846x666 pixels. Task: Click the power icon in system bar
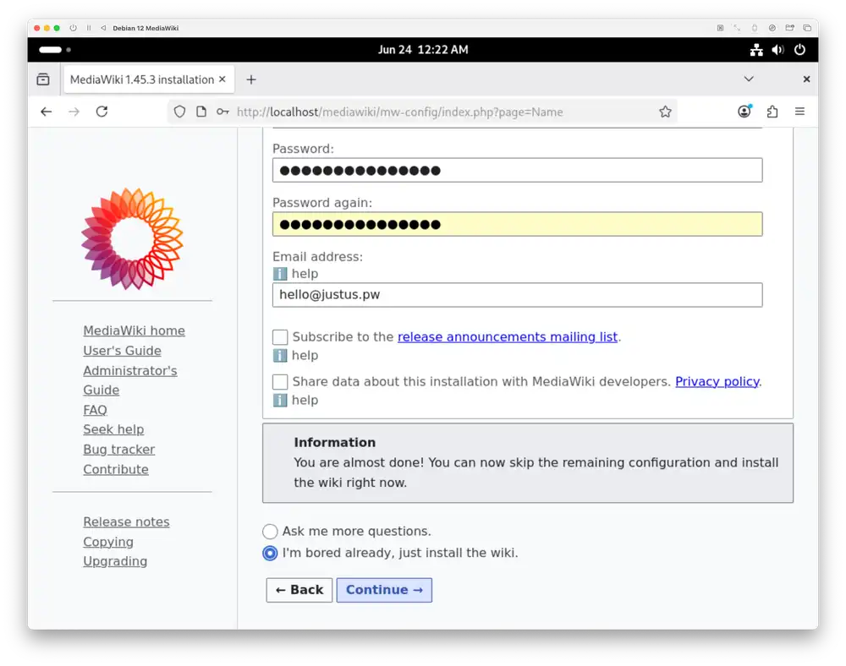799,50
